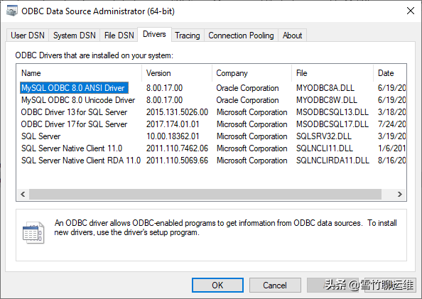
Task: Click the MYODBC8A.DLL file cell
Action: (x=325, y=88)
